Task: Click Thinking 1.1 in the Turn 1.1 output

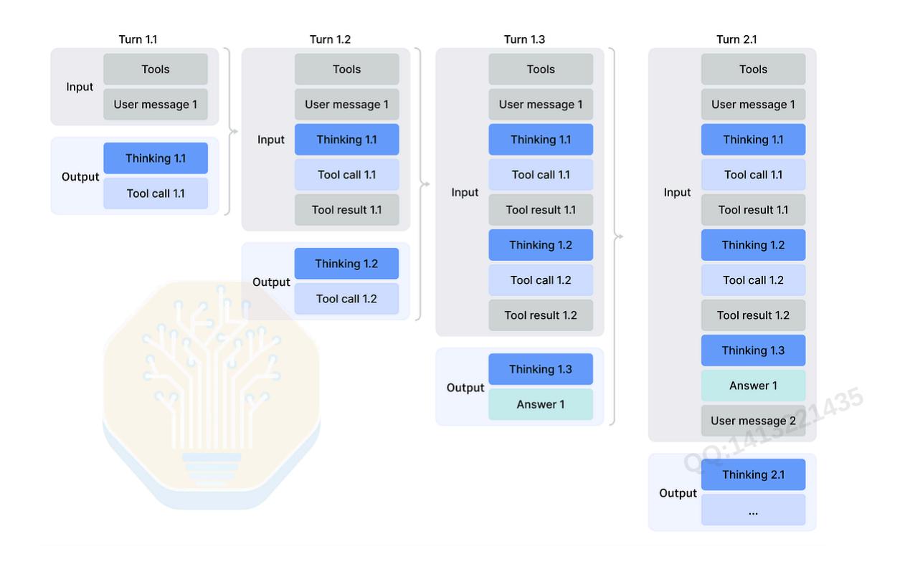Action: click(156, 158)
